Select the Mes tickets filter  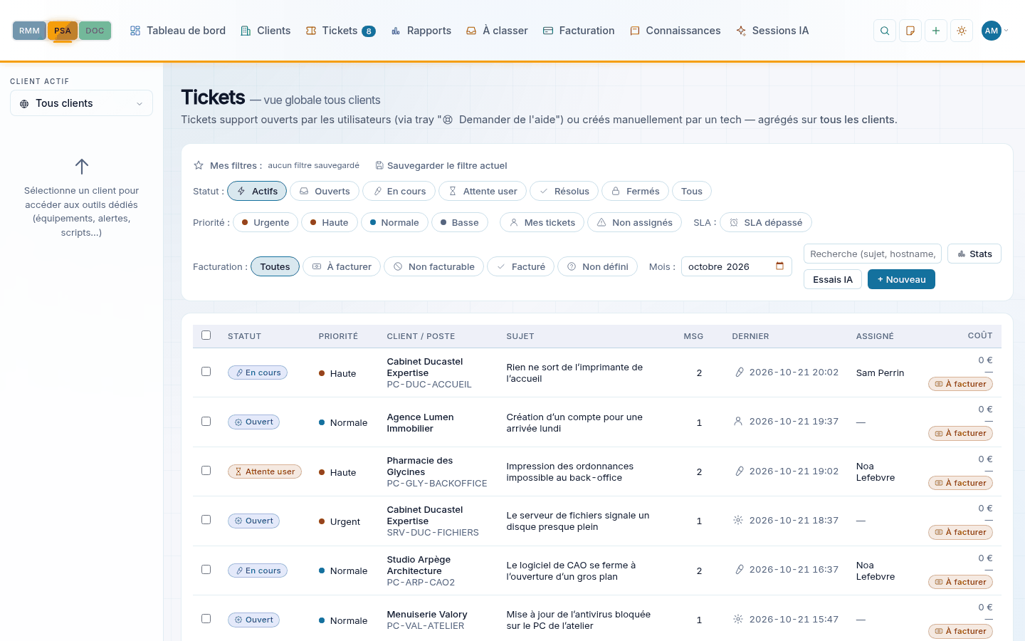(542, 222)
